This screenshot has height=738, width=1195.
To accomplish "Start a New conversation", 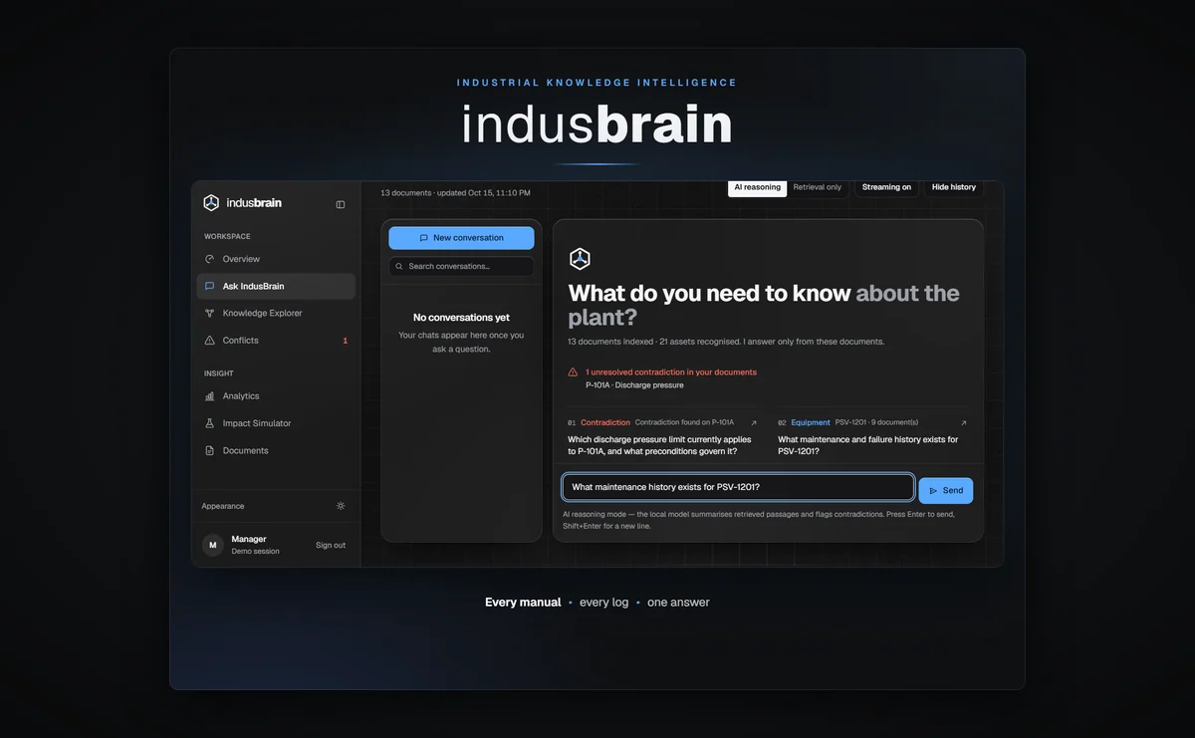I will pyautogui.click(x=461, y=238).
